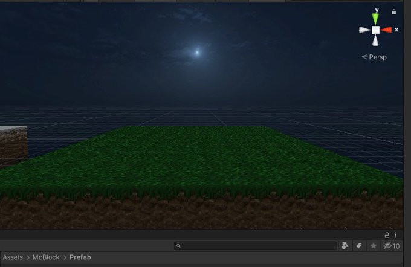Click the Project search input field
The image size is (411, 267).
click(x=256, y=246)
